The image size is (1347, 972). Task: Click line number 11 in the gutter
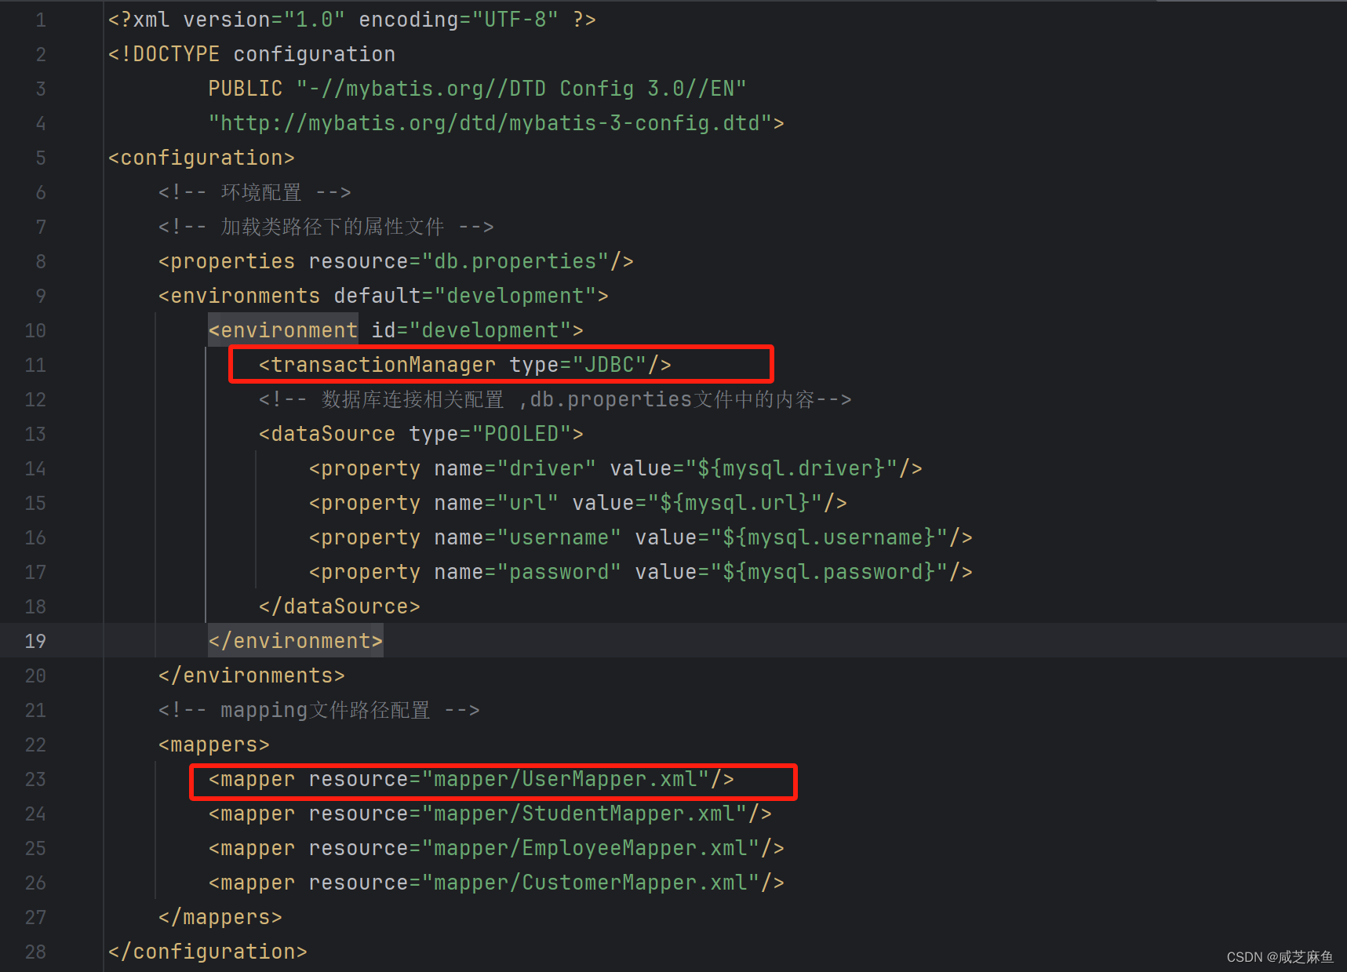point(35,365)
